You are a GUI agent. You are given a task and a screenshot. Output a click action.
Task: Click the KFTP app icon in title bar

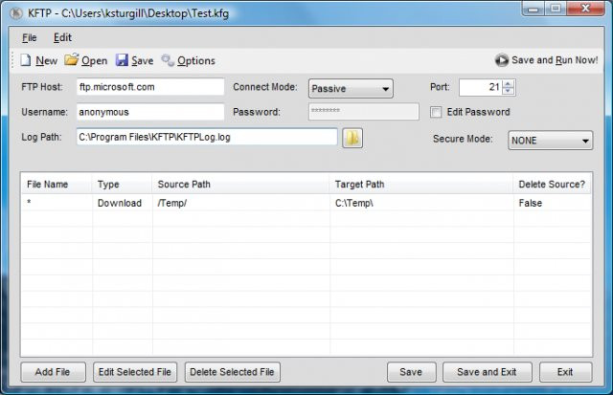(16, 13)
